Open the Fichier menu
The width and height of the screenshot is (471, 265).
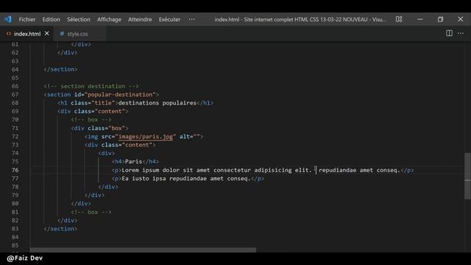point(27,19)
